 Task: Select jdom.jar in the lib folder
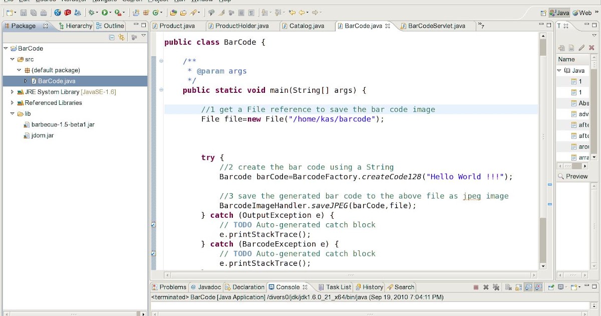click(39, 135)
